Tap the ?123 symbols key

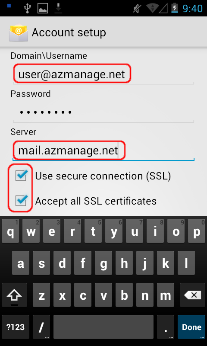pyautogui.click(x=16, y=327)
